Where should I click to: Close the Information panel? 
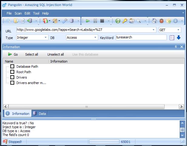click(182, 47)
